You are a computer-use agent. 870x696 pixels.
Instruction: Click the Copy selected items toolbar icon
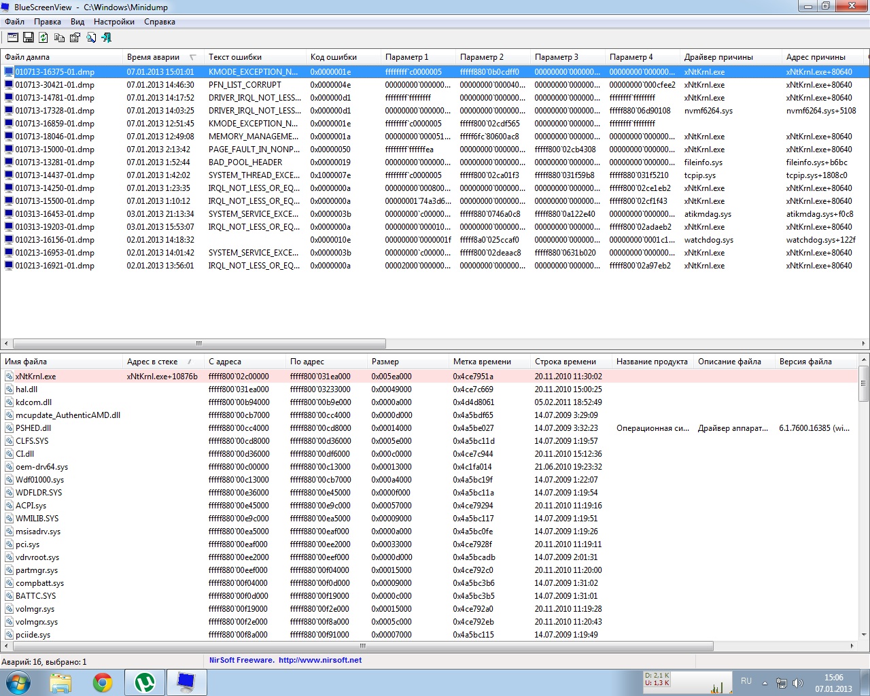tap(59, 38)
